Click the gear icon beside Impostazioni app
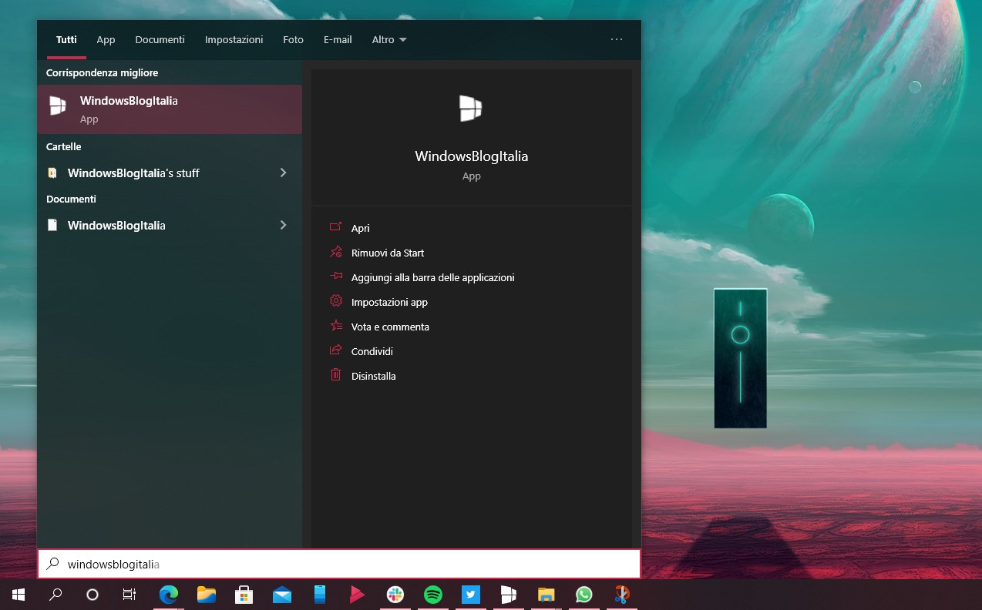This screenshot has height=610, width=982. (335, 301)
